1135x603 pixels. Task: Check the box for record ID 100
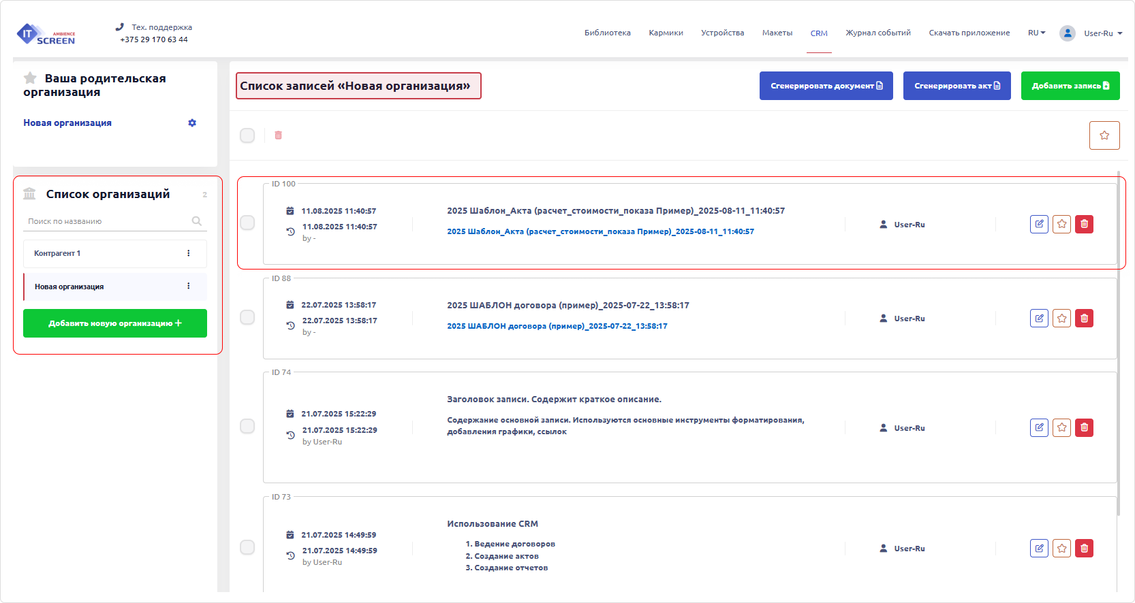tap(247, 223)
